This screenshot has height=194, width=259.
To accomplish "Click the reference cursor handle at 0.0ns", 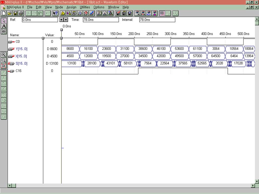I will (x=62, y=30).
